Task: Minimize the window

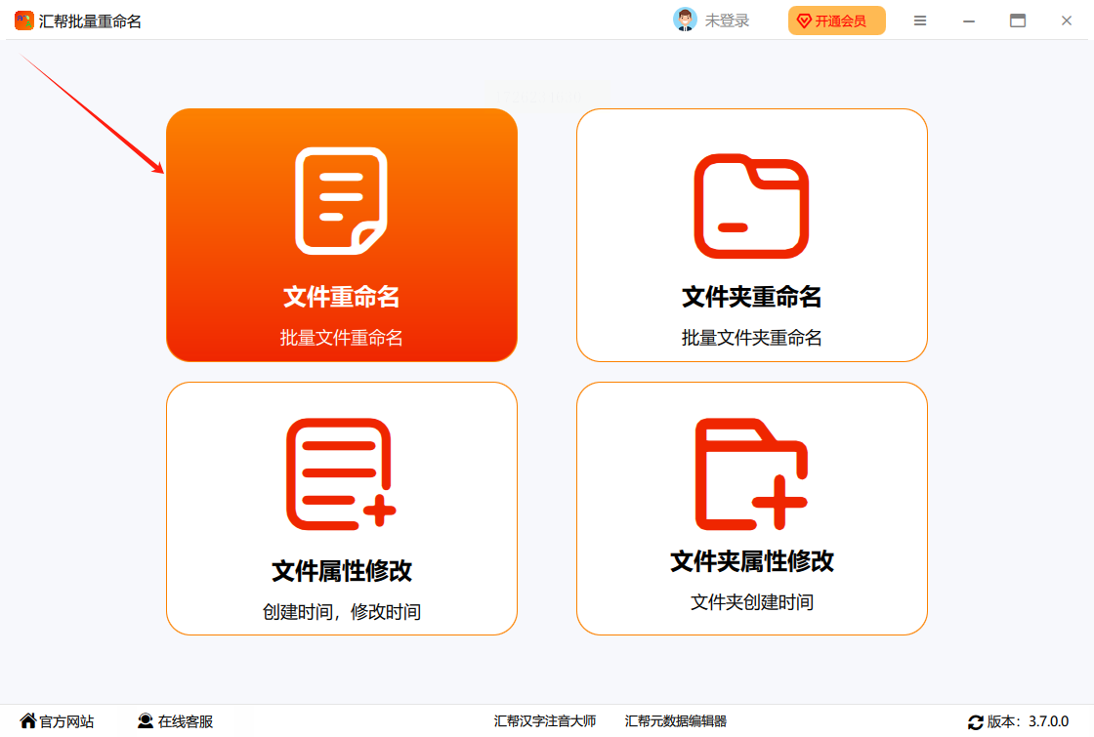Action: pyautogui.click(x=968, y=20)
